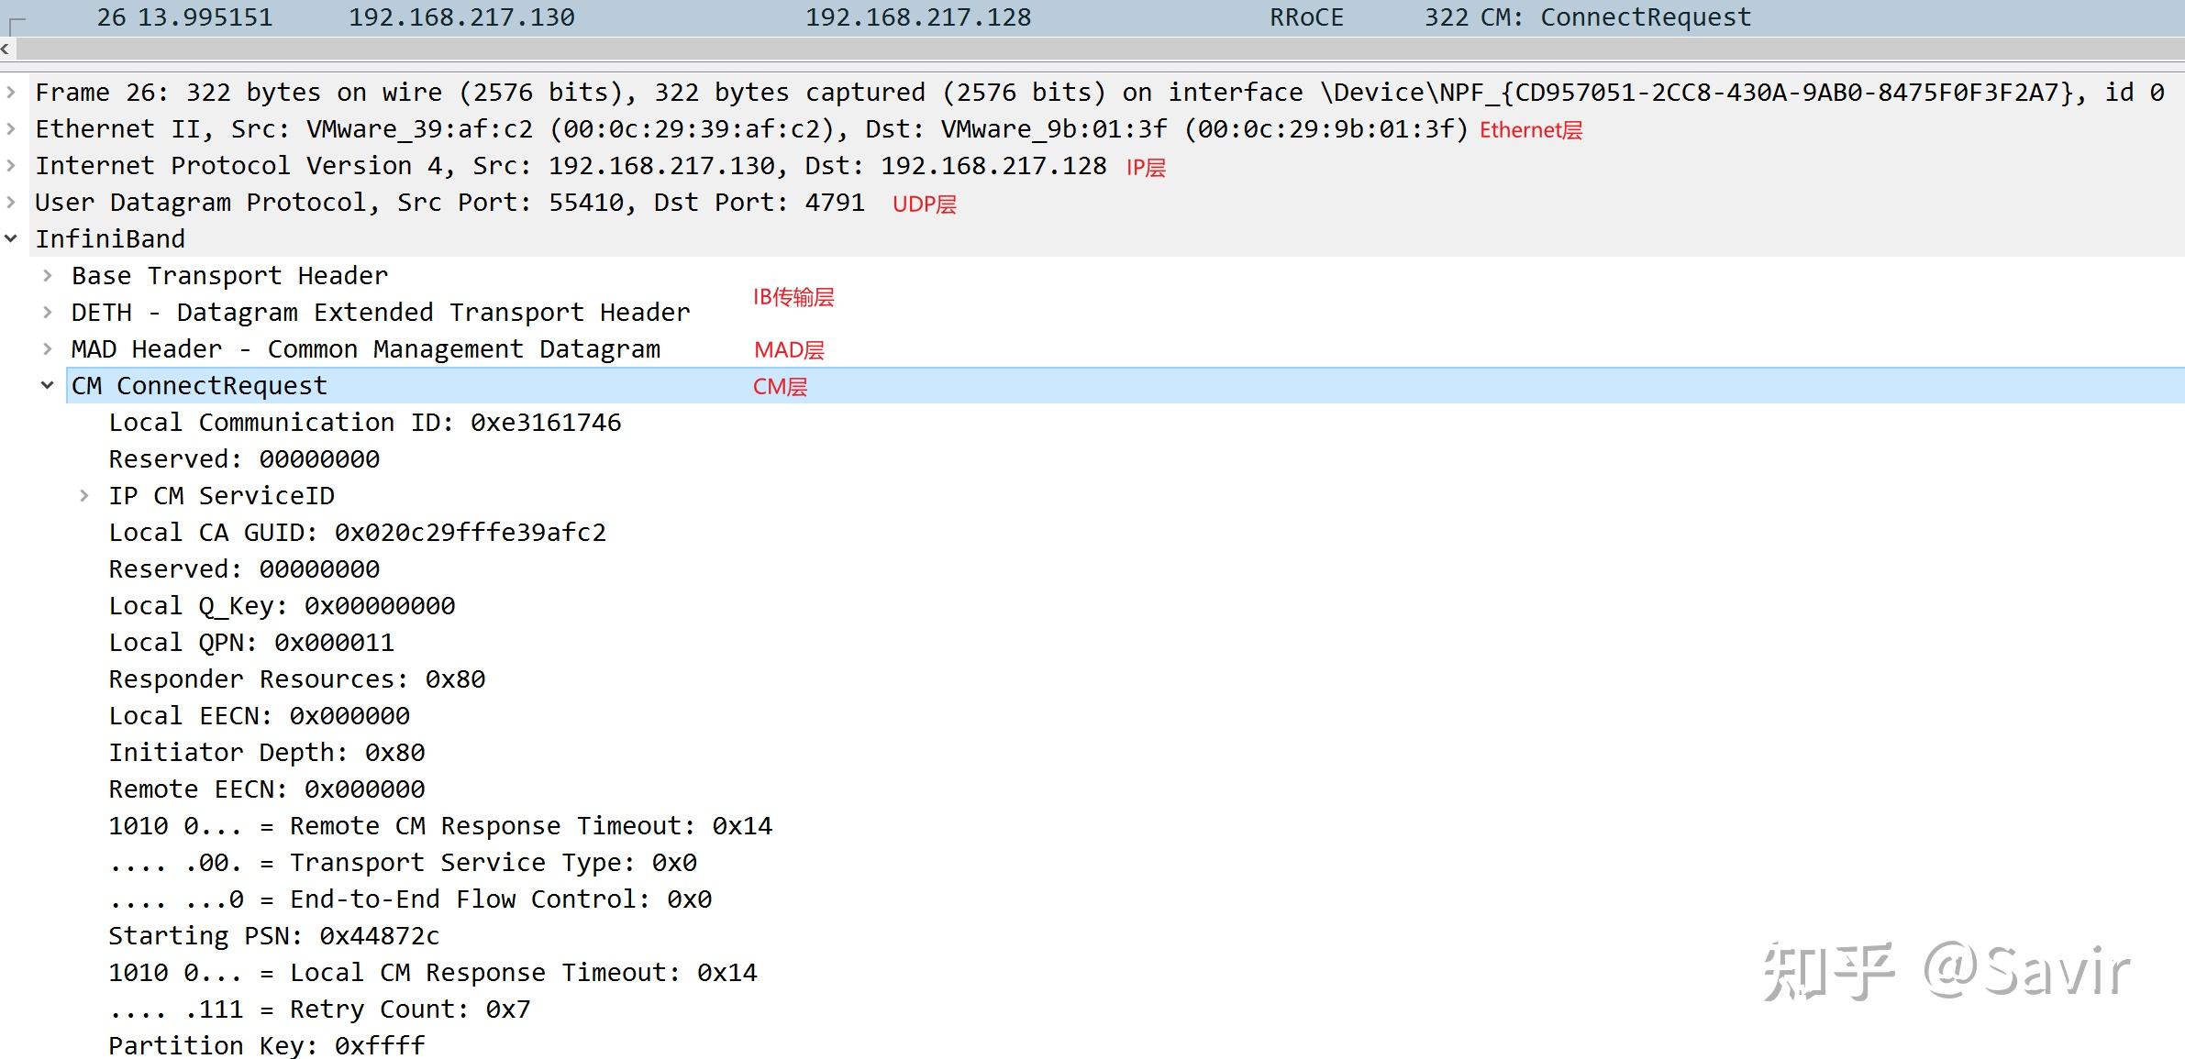Select the Local CA GUID field
The height and width of the screenshot is (1059, 2185).
point(357,533)
